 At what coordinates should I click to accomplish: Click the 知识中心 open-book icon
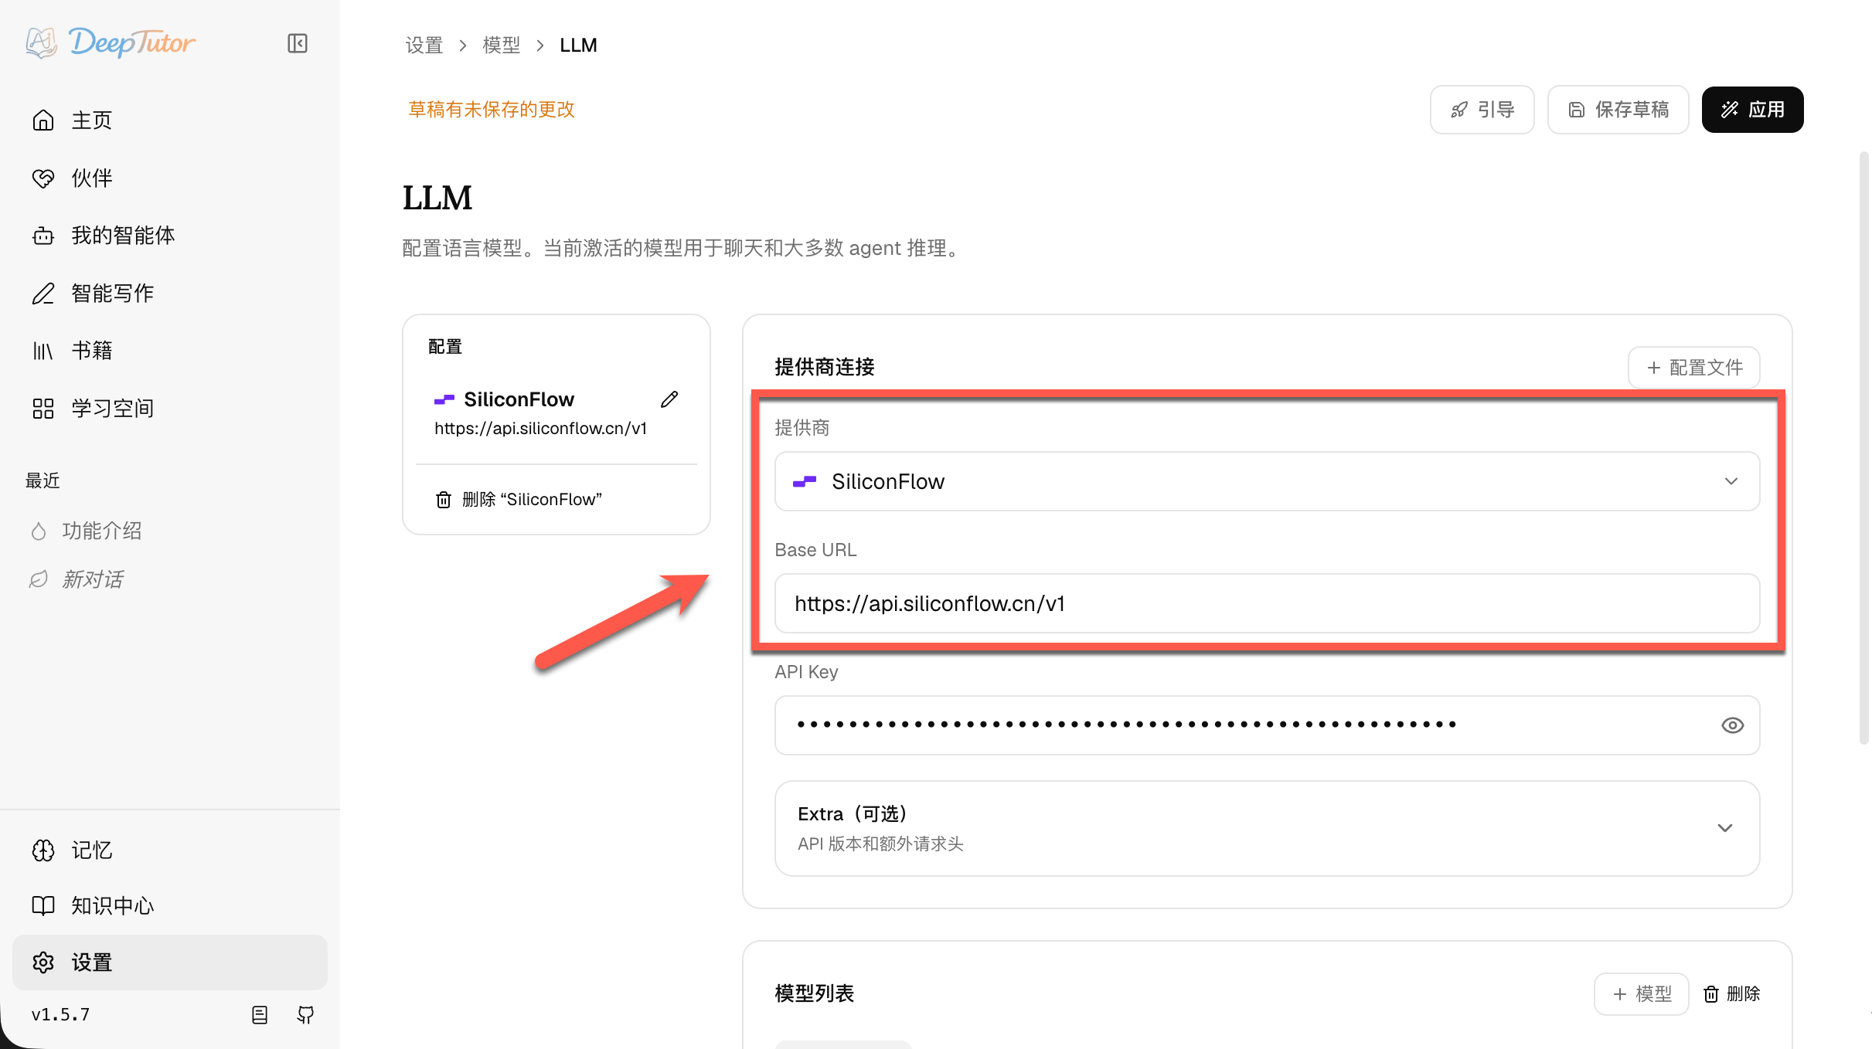click(43, 906)
